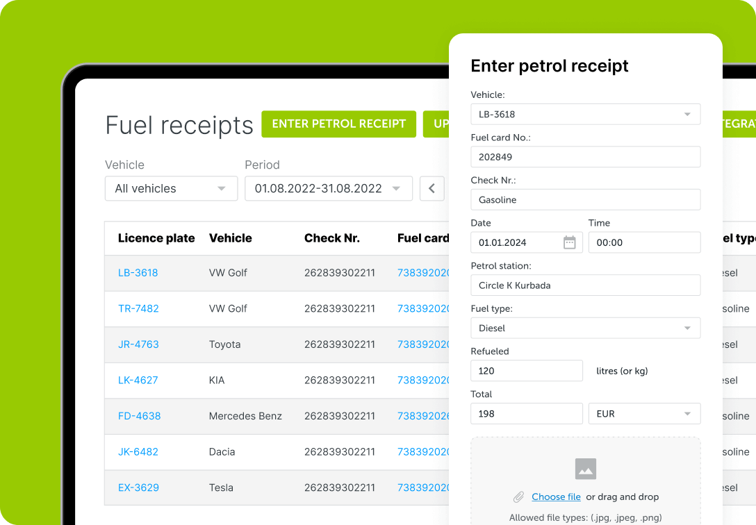Open licence plate EX-3629 link
Image resolution: width=756 pixels, height=525 pixels.
138,487
